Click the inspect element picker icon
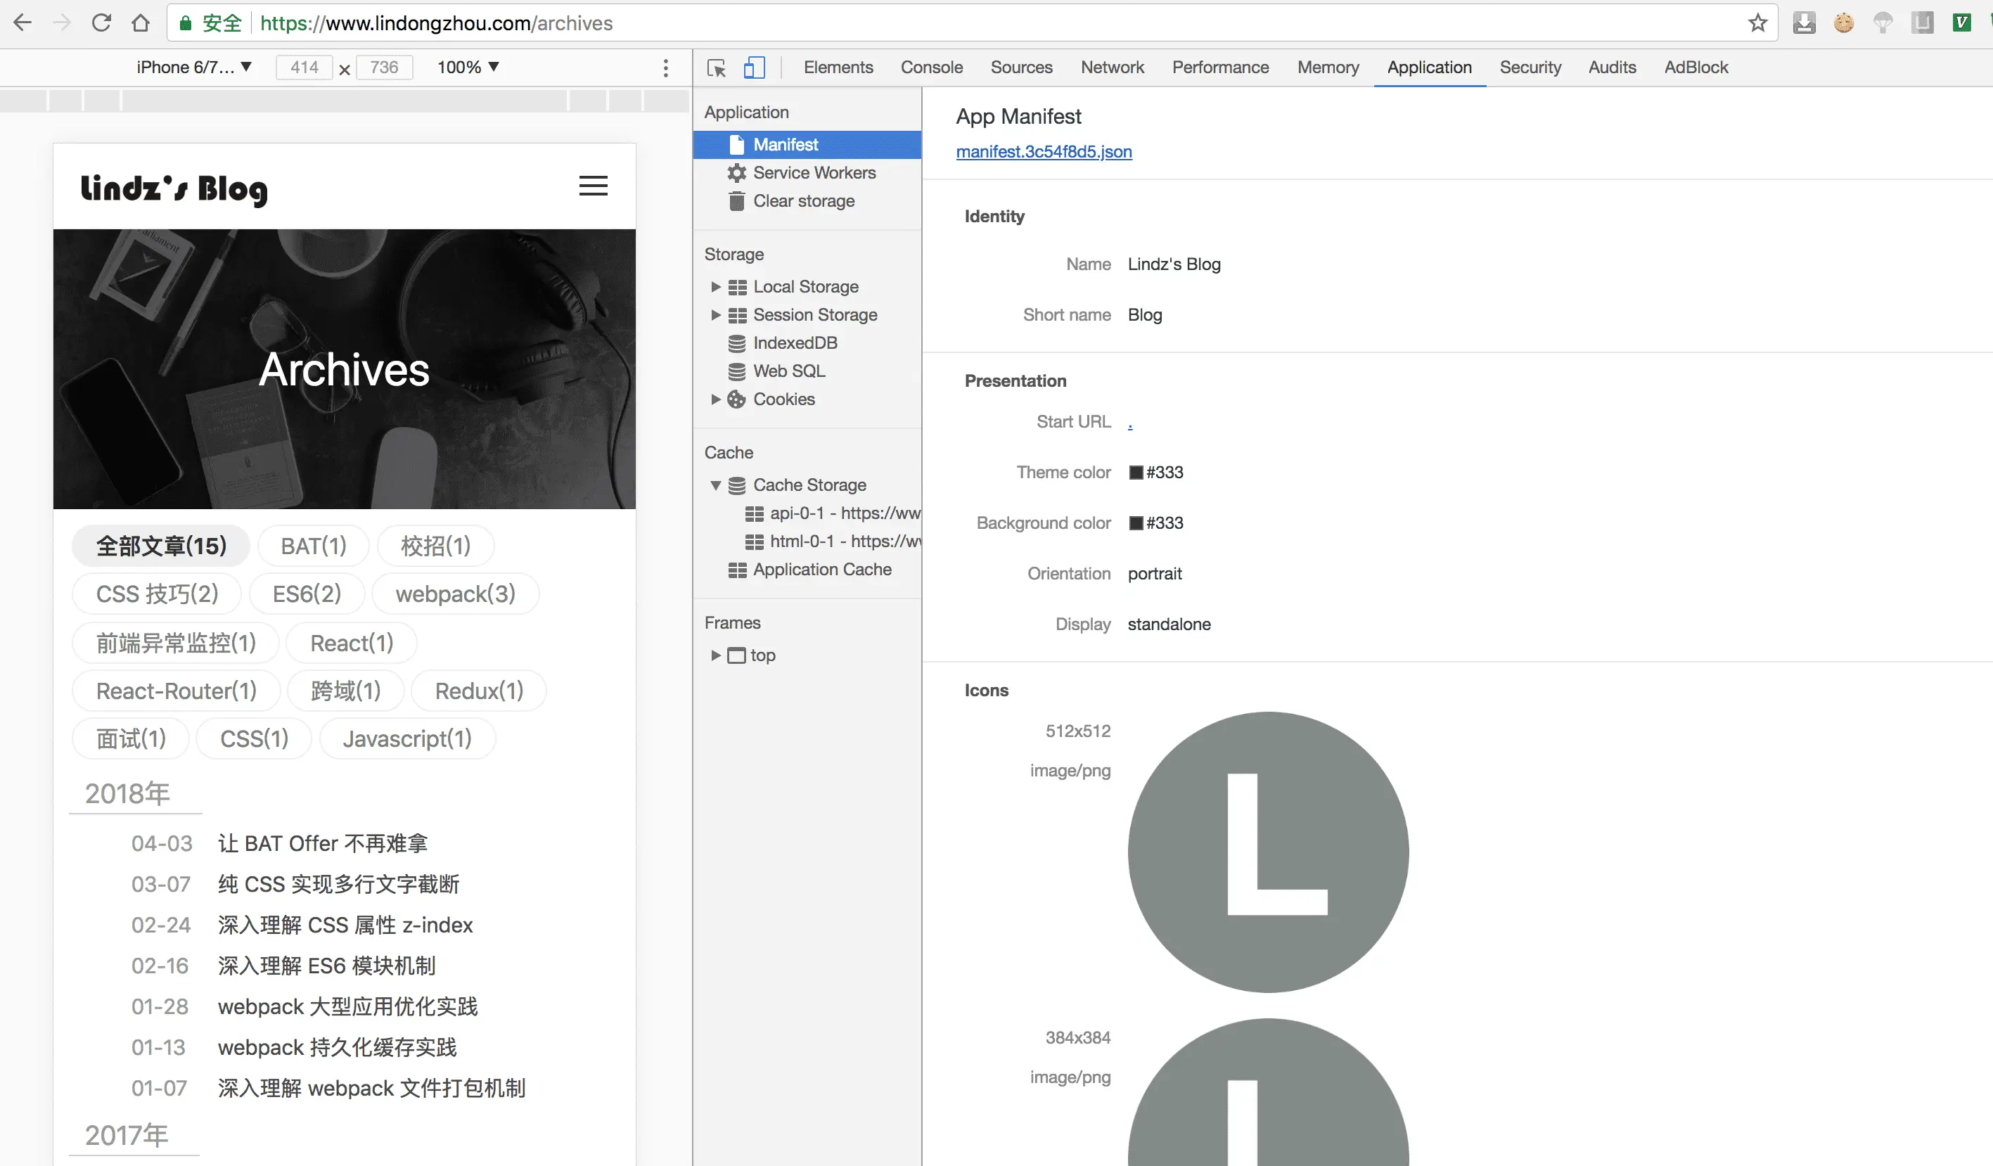Image resolution: width=1993 pixels, height=1166 pixels. click(x=717, y=68)
